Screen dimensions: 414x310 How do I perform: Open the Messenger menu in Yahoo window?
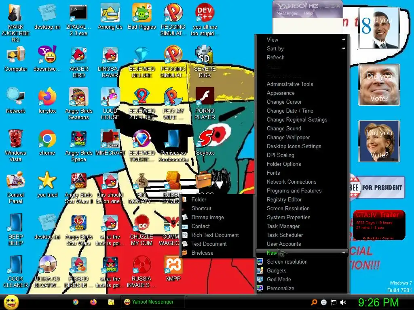click(287, 13)
